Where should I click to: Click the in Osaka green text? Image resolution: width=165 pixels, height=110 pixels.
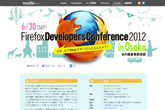point(132,47)
